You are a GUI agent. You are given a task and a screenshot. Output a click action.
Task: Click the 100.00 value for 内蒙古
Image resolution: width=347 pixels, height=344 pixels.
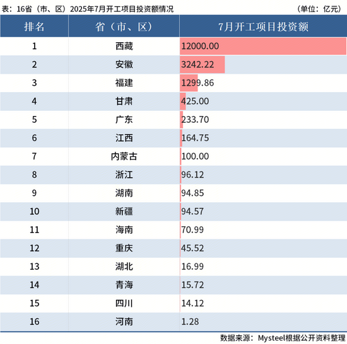(195, 156)
